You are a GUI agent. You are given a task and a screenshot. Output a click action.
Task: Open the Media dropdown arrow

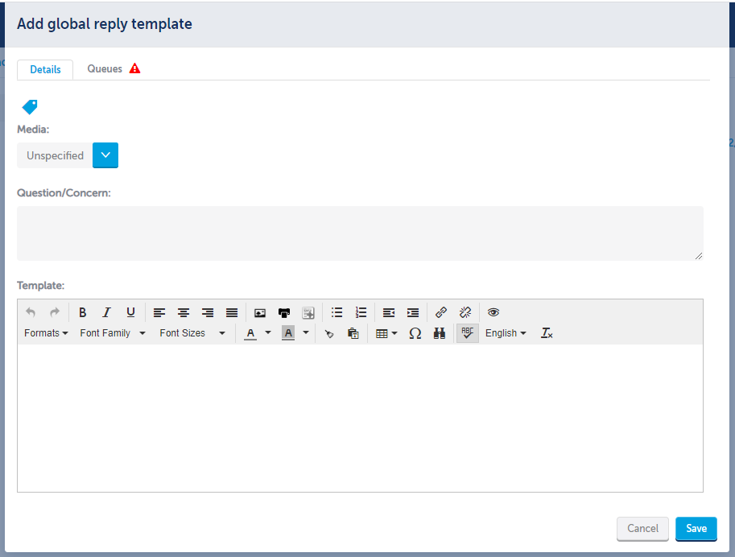tap(105, 155)
